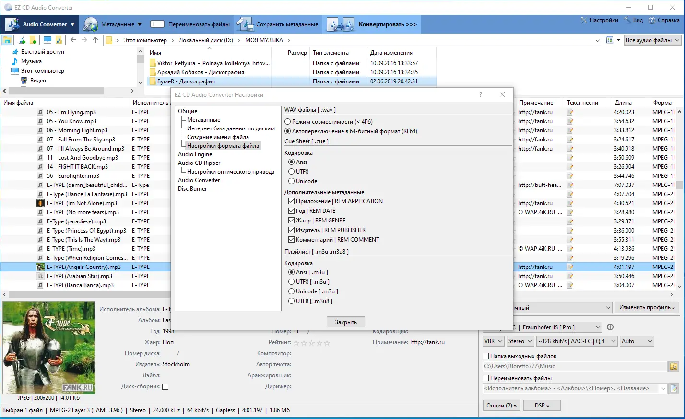Click the add folder icon with green plus
The width and height of the screenshot is (685, 419).
pyautogui.click(x=33, y=40)
